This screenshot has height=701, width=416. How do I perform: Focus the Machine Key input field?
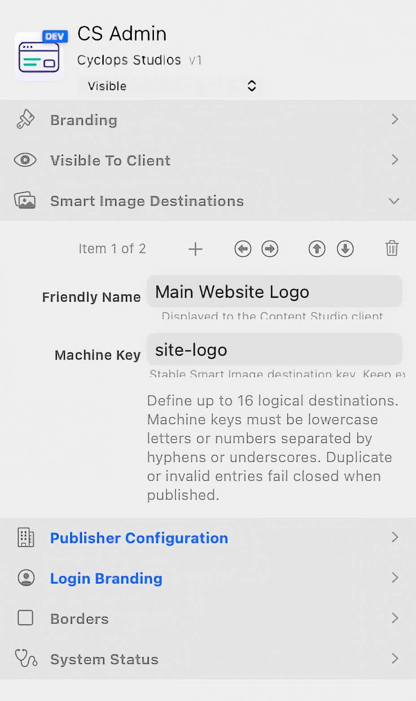[275, 350]
